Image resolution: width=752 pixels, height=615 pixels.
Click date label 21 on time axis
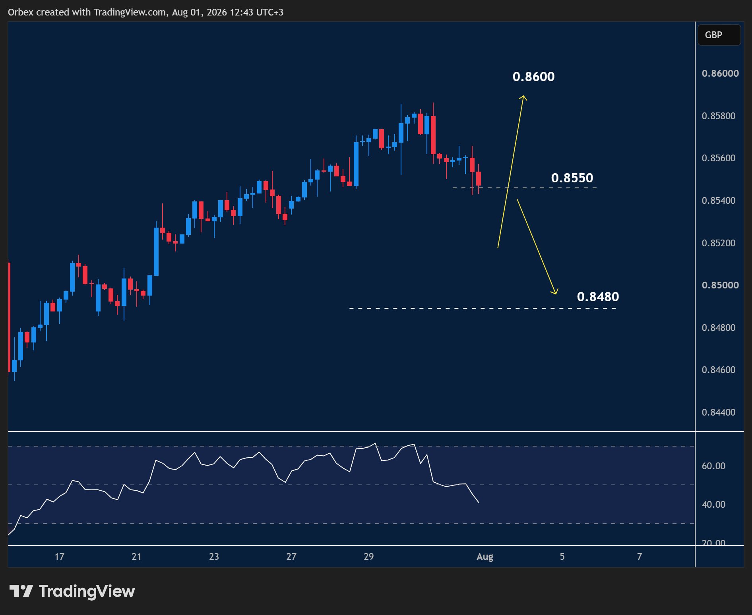(136, 557)
